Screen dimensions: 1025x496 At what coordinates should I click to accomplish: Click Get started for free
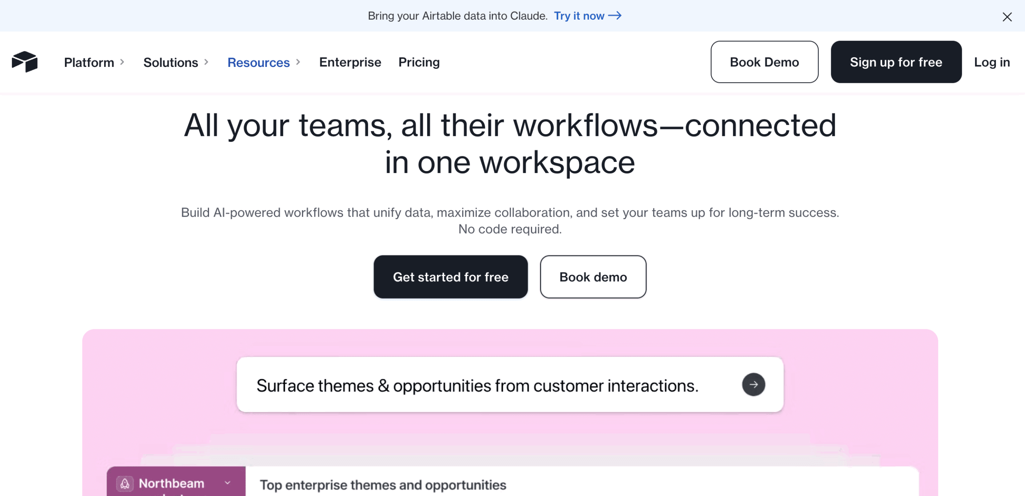[x=450, y=277]
